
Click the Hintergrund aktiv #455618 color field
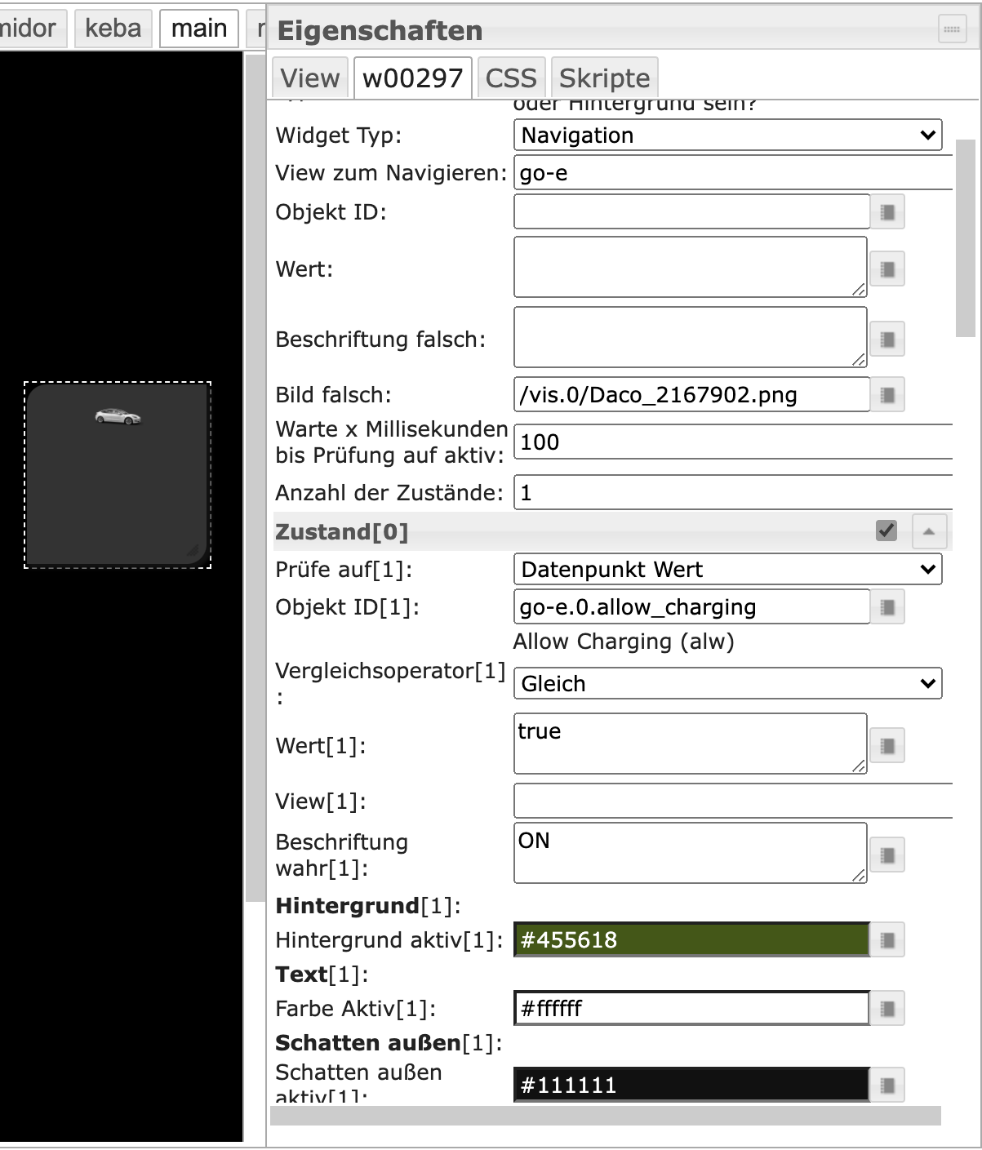coord(691,940)
